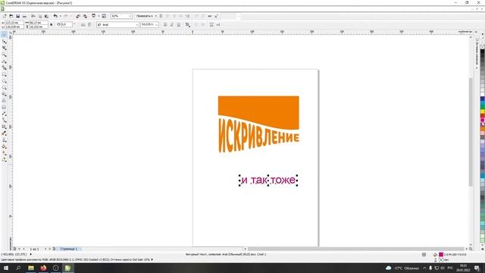
Task: Click the Export toolbar icon
Action: [85, 16]
